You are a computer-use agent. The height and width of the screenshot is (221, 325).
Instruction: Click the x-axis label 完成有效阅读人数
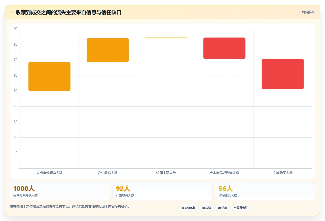(49, 173)
